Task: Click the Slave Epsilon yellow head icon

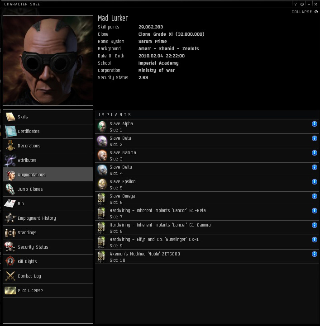Action: coord(102,184)
